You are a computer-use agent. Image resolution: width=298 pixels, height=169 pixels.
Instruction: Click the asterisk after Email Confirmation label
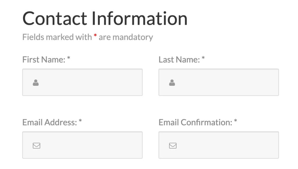[235, 122]
